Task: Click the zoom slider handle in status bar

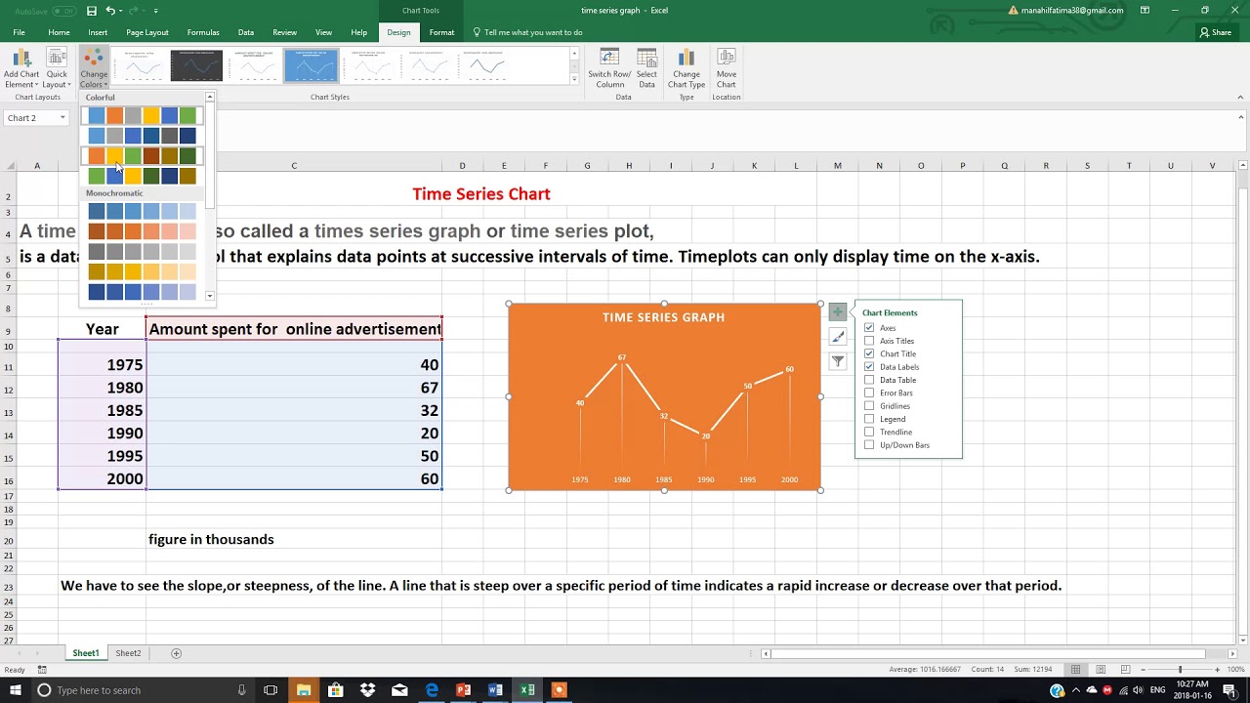Action: pyautogui.click(x=1180, y=669)
